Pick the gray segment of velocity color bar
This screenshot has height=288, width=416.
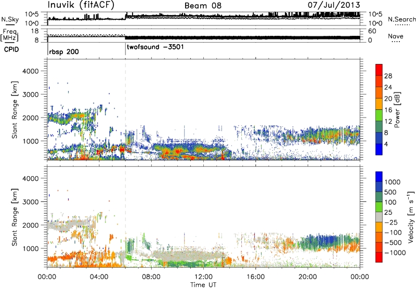379,217
